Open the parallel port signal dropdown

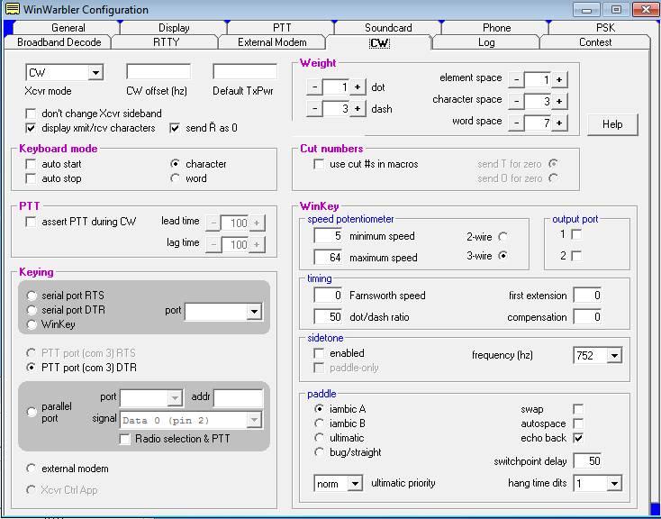pos(254,420)
